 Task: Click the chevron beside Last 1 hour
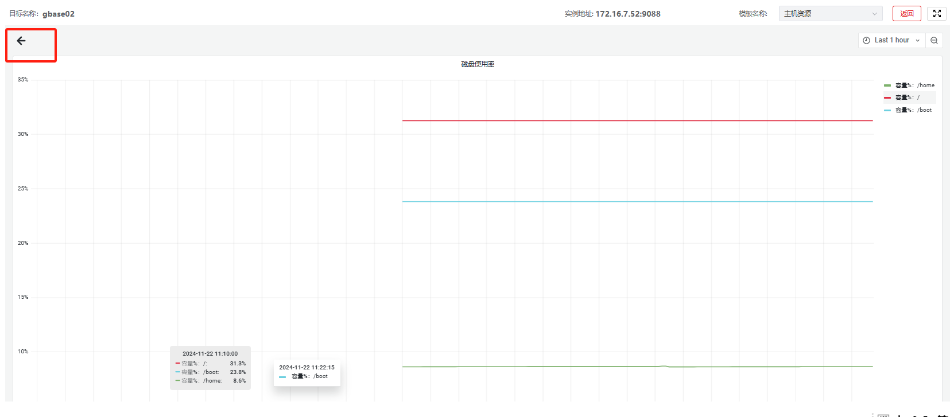pos(918,40)
